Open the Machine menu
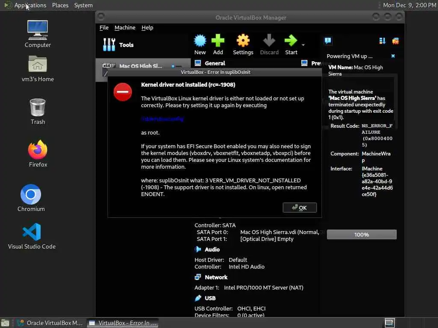The height and width of the screenshot is (328, 438). (125, 28)
